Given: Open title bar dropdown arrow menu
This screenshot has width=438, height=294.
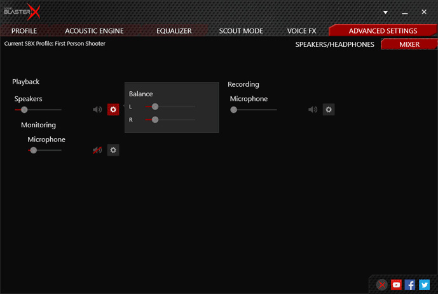Looking at the screenshot, I should pyautogui.click(x=385, y=12).
